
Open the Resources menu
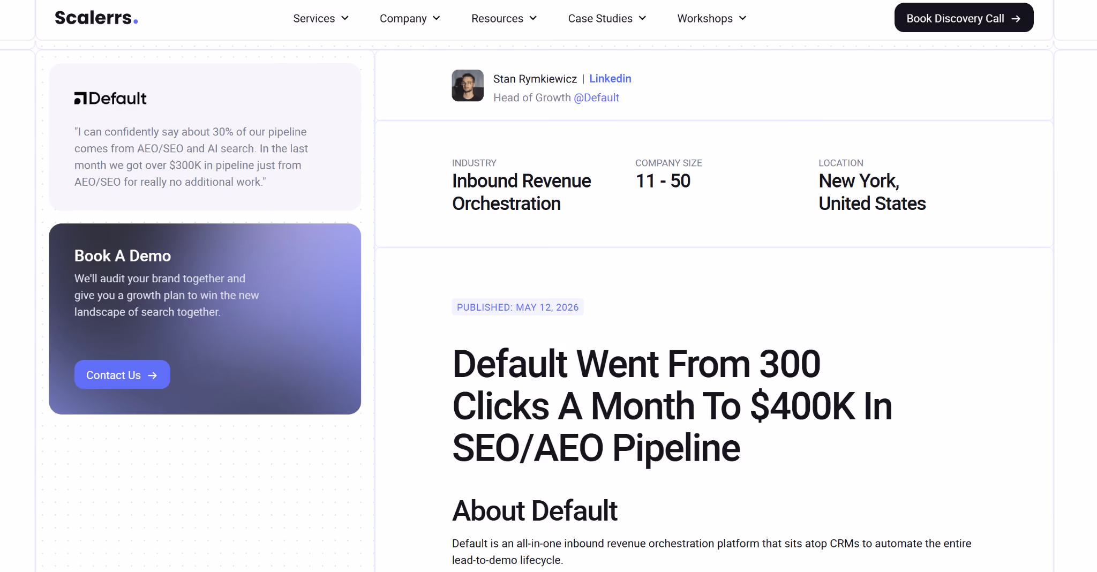pyautogui.click(x=504, y=18)
